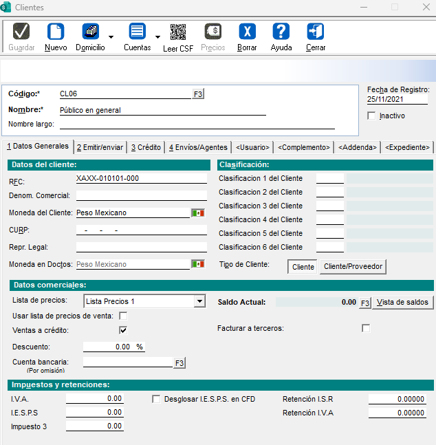Click the Mexican flag beside Moneda del Cliente
Image resolution: width=436 pixels, height=445 pixels.
pyautogui.click(x=198, y=213)
